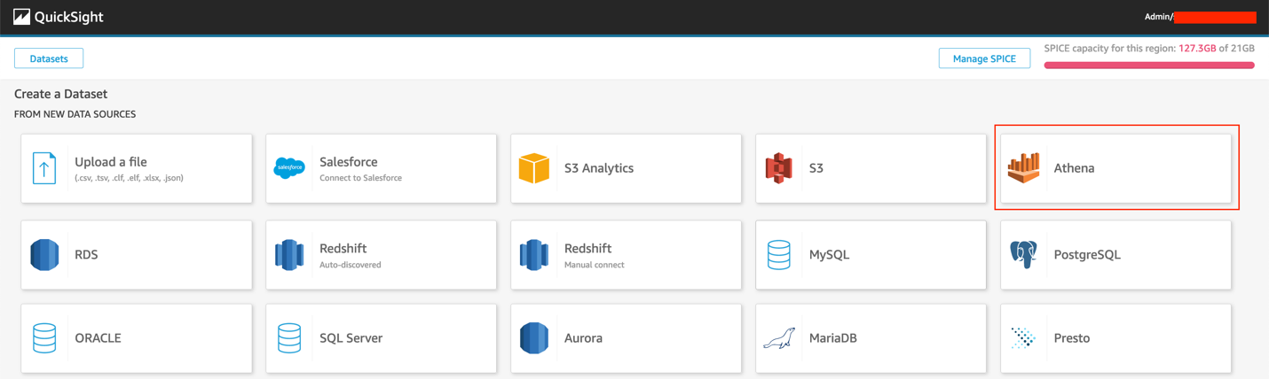The height and width of the screenshot is (379, 1269).
Task: Open the Datasets list
Action: click(49, 58)
